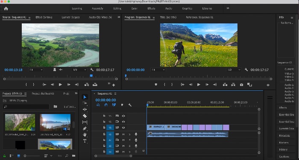This screenshot has height=160, width=299.
Task: Open timeline display settings wrench
Action: click(130, 105)
